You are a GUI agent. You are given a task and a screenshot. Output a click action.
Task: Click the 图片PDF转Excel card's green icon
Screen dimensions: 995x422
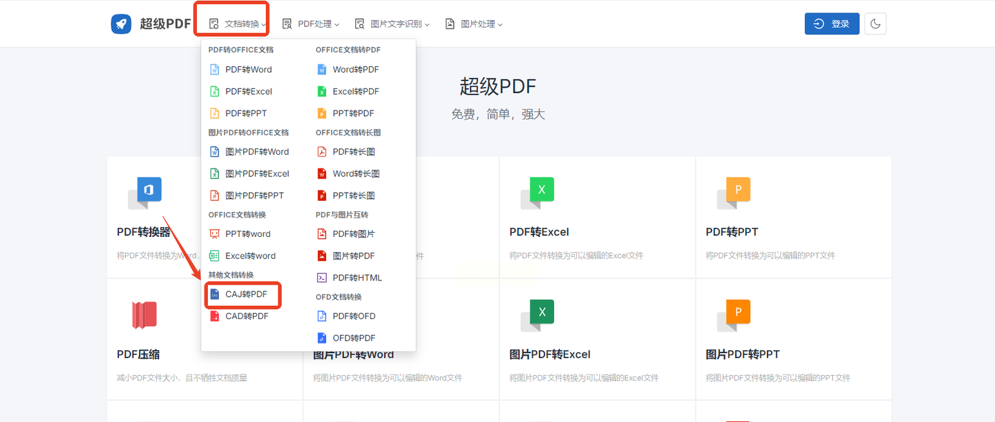point(538,316)
